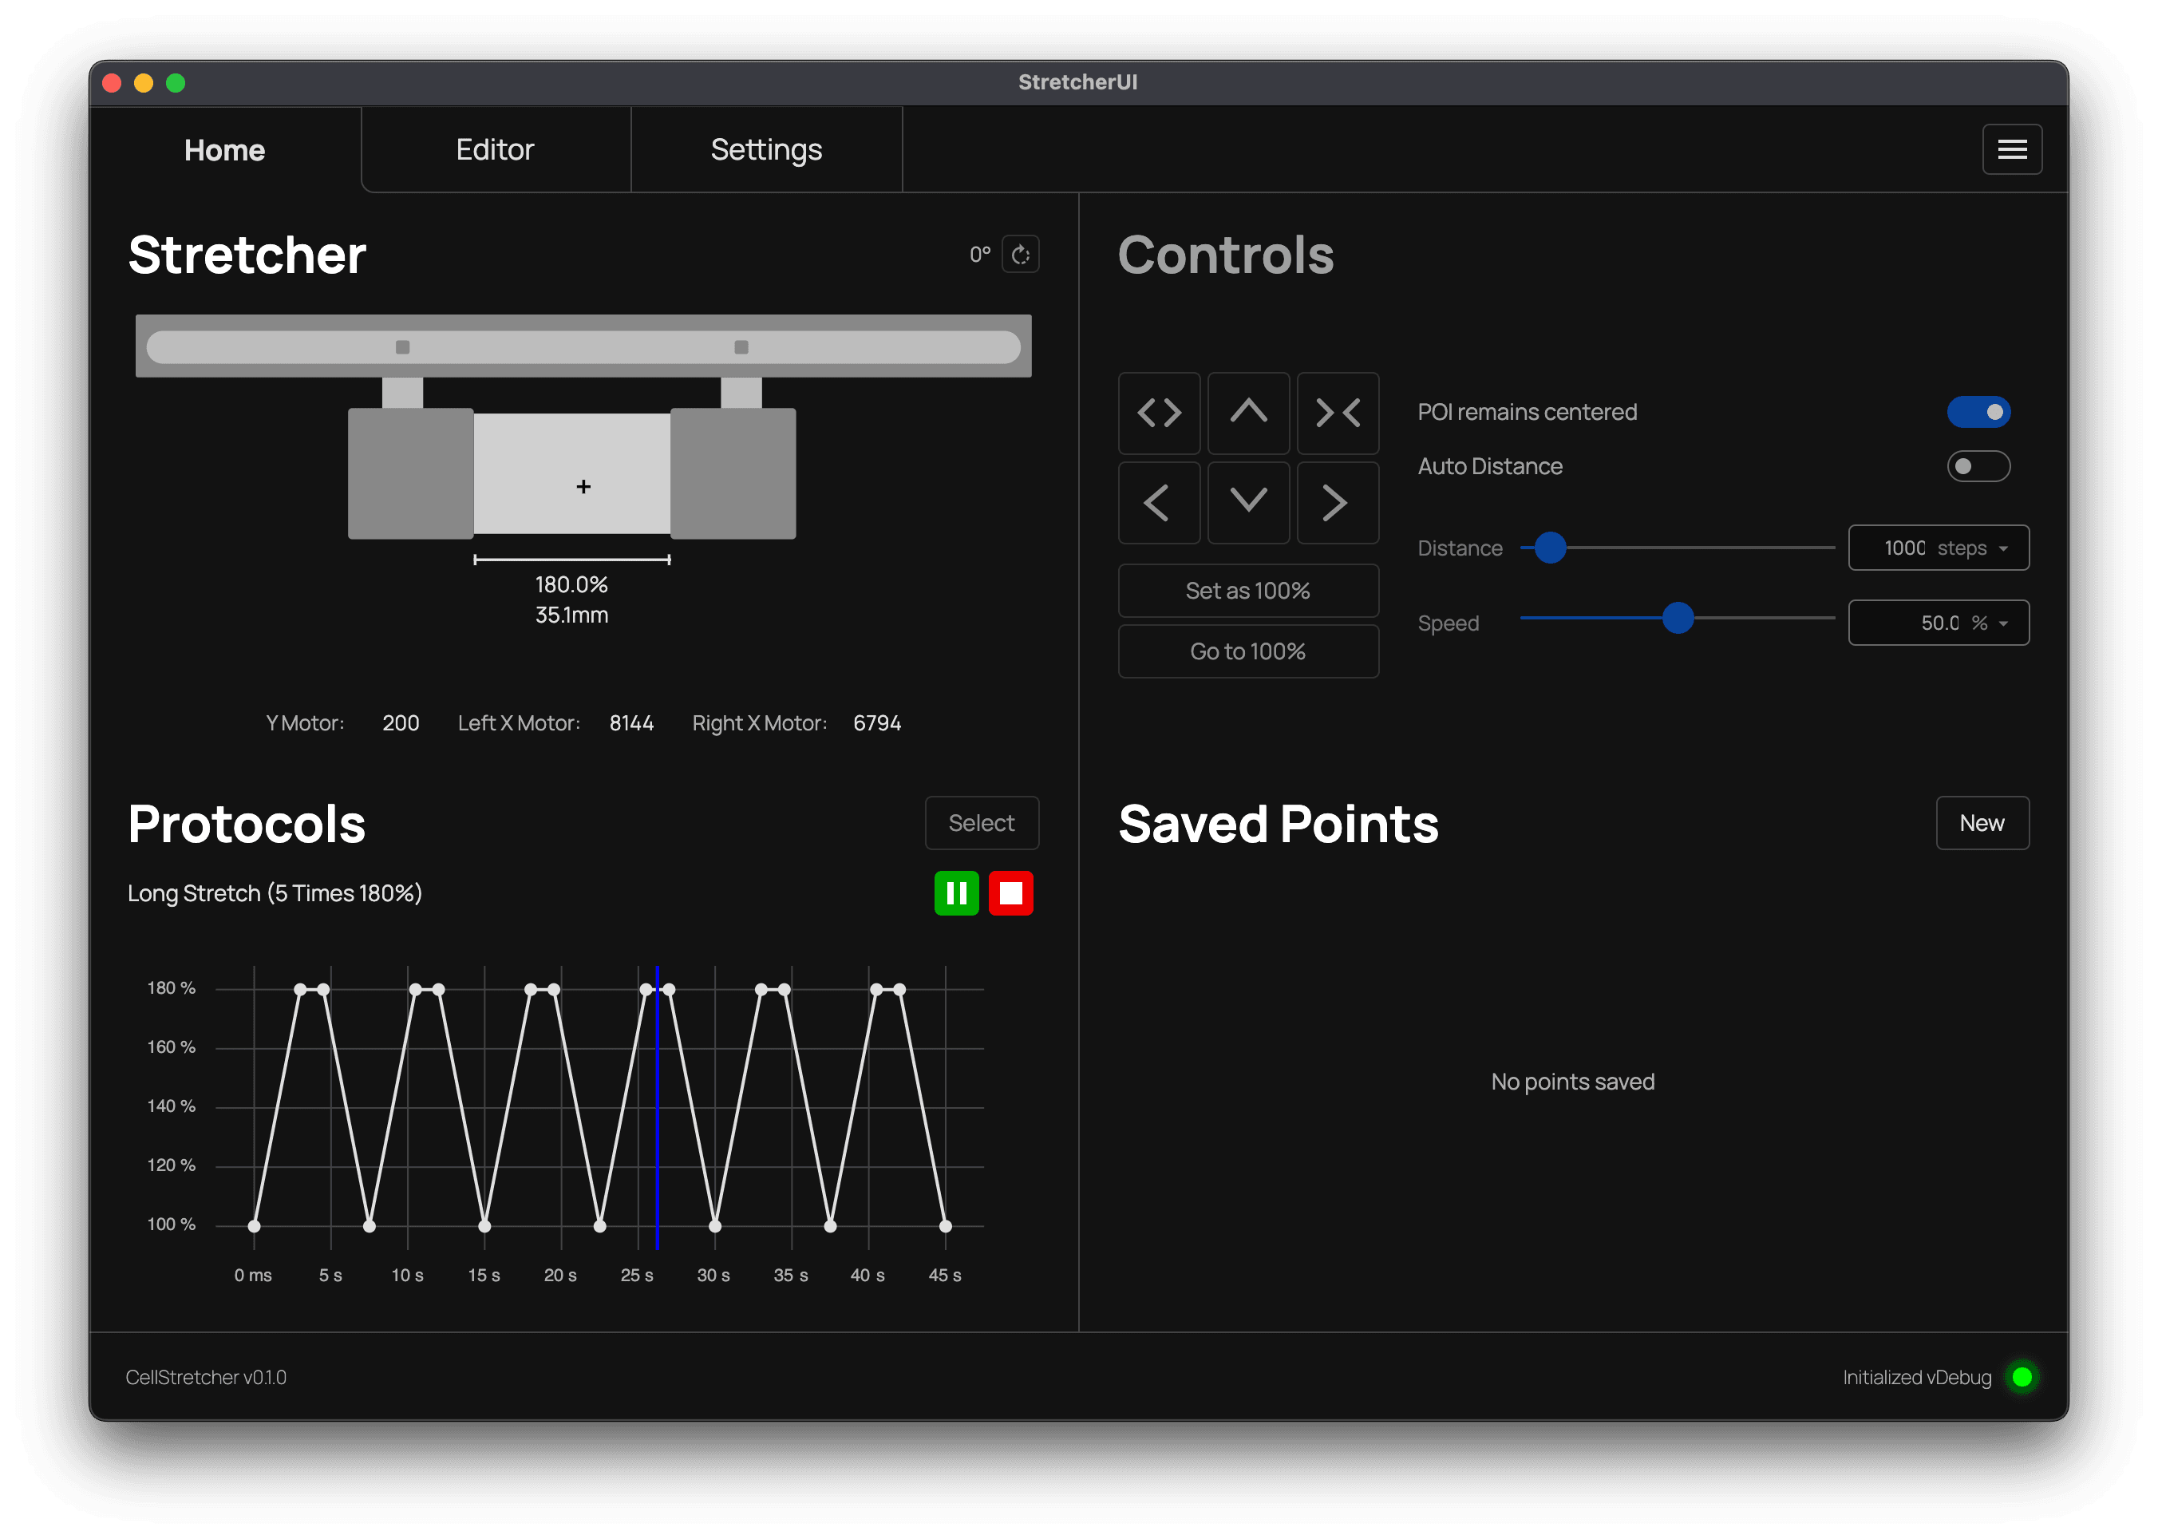
Task: Switch to the Home tab
Action: (x=224, y=150)
